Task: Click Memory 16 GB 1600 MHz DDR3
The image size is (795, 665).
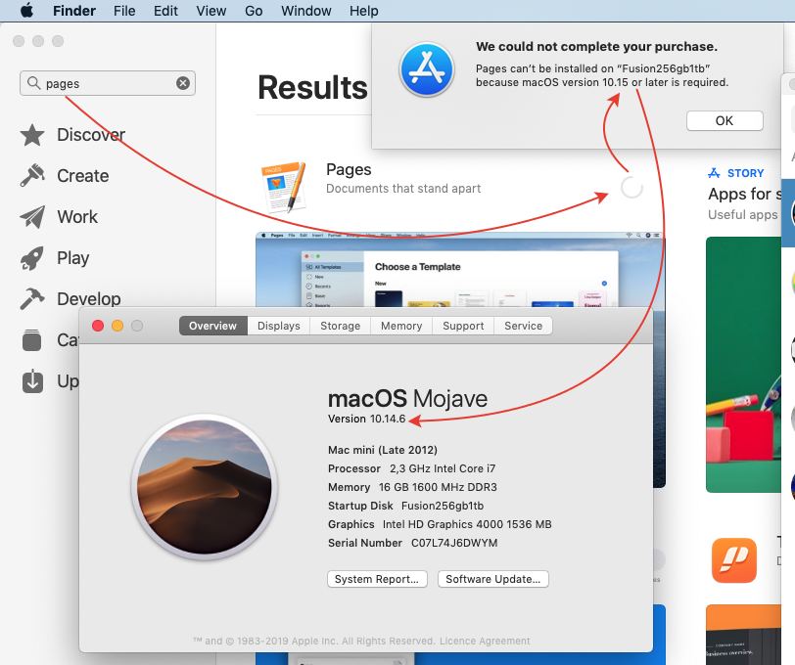Action: (413, 487)
